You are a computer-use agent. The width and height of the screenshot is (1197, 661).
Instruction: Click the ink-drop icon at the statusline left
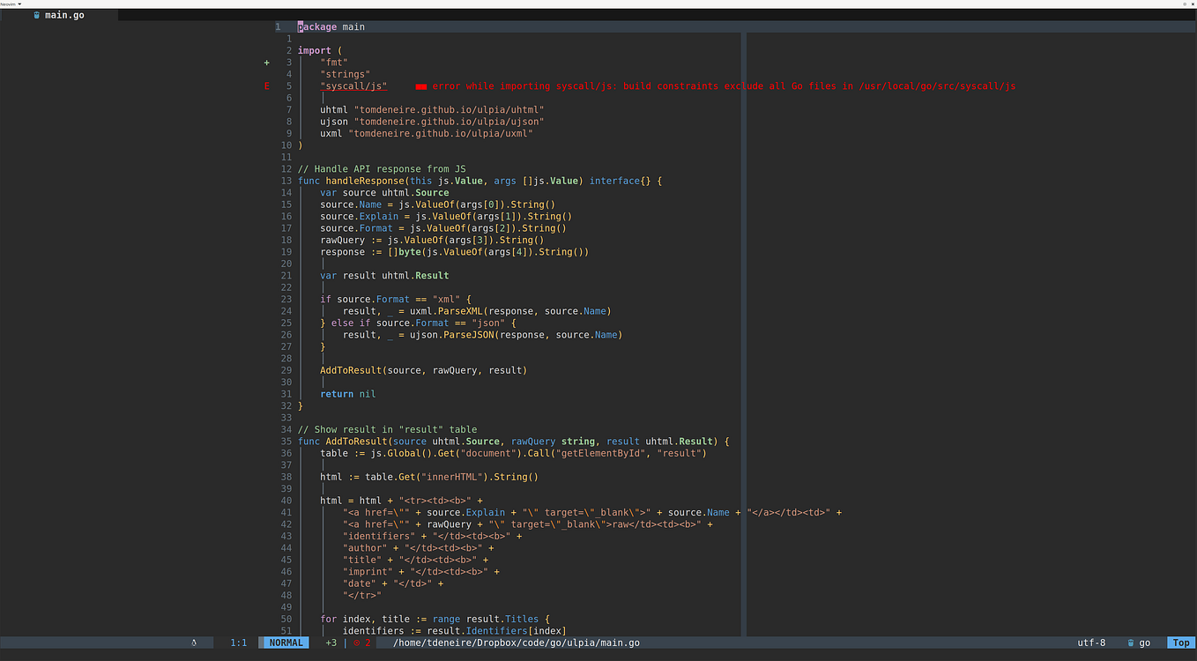click(x=193, y=642)
